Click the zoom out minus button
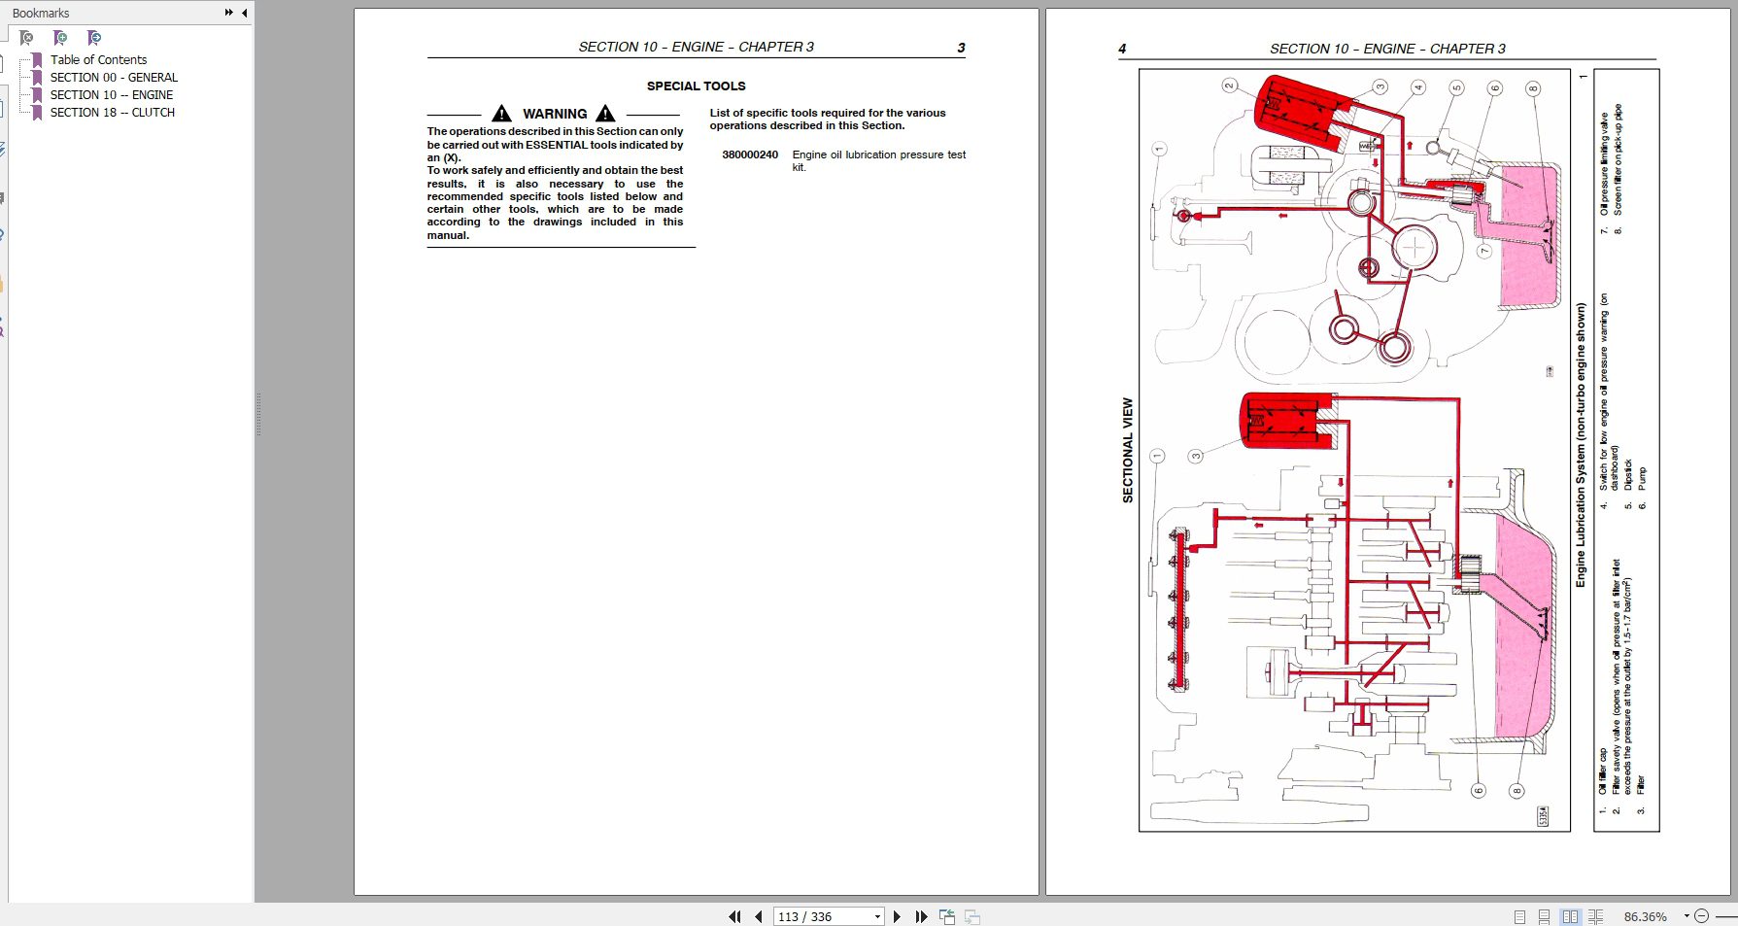 (1701, 916)
